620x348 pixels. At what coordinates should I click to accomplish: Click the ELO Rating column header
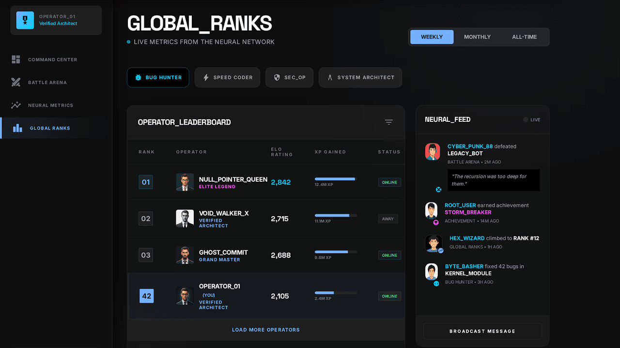pos(281,152)
